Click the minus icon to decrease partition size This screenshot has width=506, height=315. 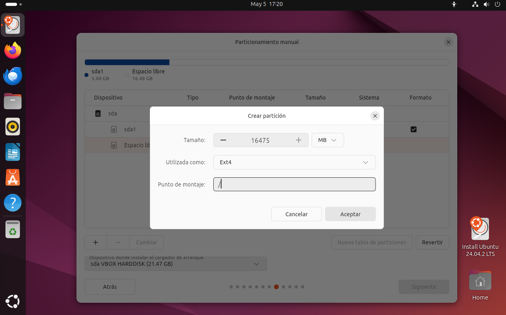coord(223,140)
